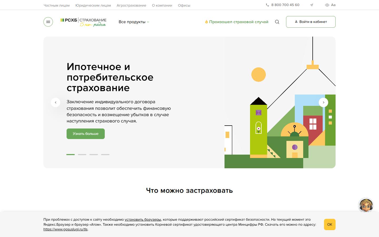Select the second carousel slide indicator

pyautogui.click(x=82, y=155)
